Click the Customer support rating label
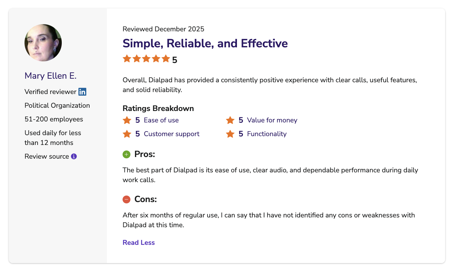 point(172,134)
